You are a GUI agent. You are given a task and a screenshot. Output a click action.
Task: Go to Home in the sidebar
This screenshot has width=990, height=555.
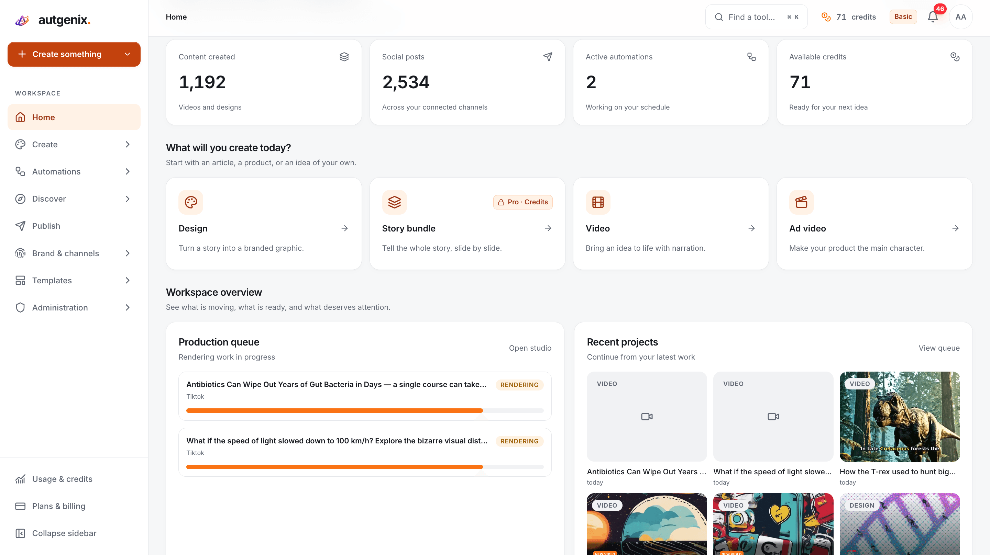[74, 117]
